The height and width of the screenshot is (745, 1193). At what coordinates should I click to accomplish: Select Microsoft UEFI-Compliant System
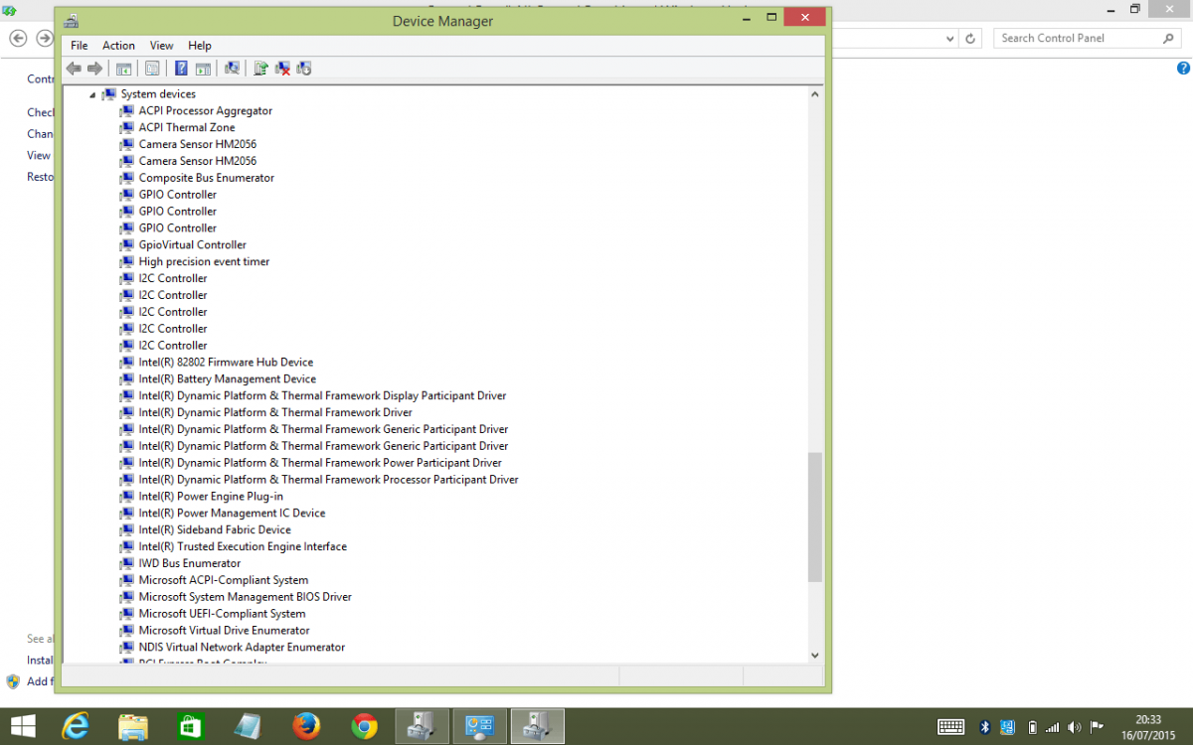click(x=222, y=615)
